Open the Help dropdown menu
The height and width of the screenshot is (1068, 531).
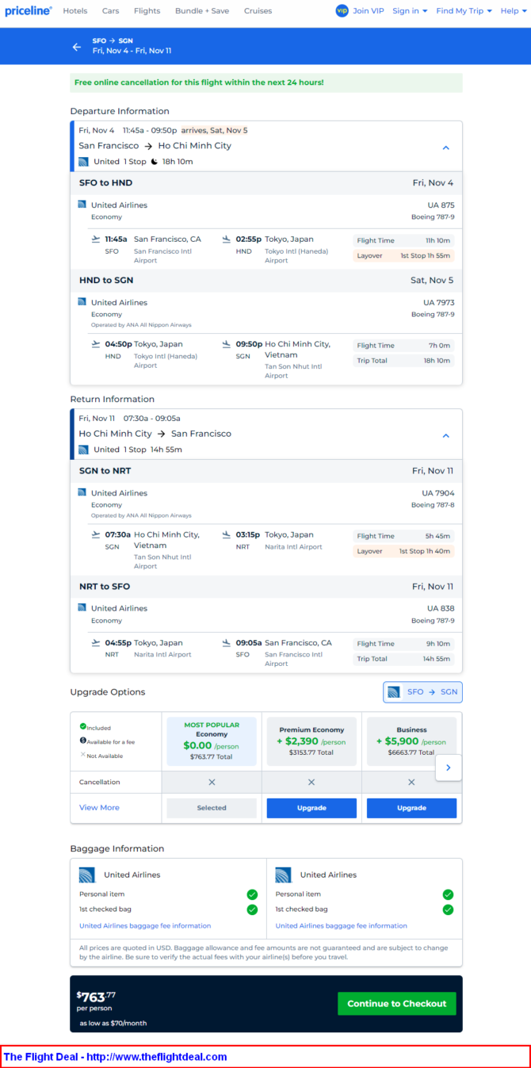513,11
